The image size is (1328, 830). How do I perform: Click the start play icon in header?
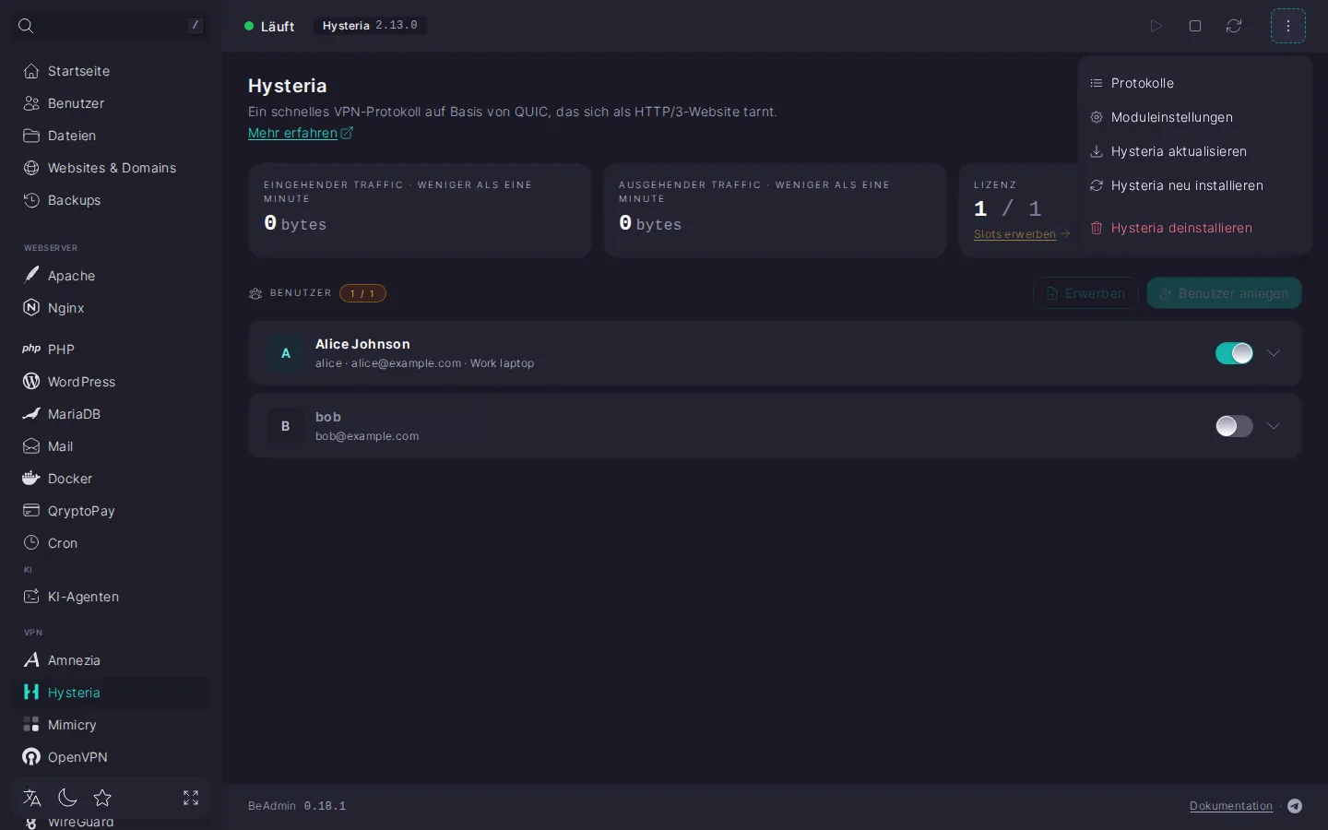pyautogui.click(x=1156, y=26)
